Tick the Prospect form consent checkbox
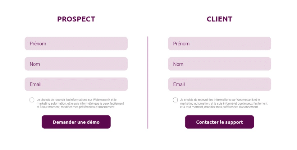Viewport: 297px width, 150px height. click(32, 100)
